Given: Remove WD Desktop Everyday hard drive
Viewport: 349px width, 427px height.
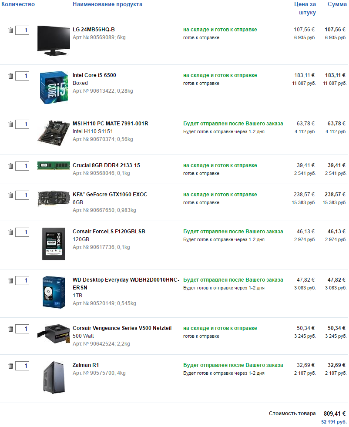Looking at the screenshot, I should (11, 281).
